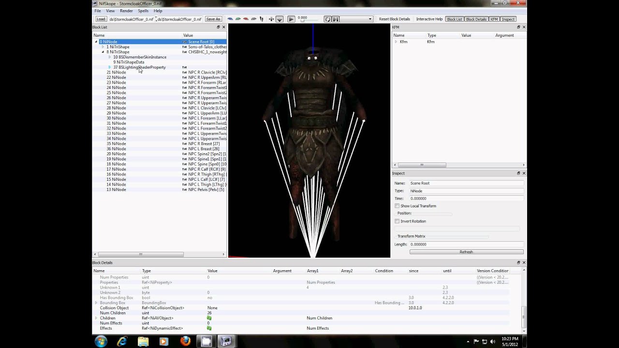Click the flip view icon after the eye icons
619x348 pixels.
pos(262,19)
